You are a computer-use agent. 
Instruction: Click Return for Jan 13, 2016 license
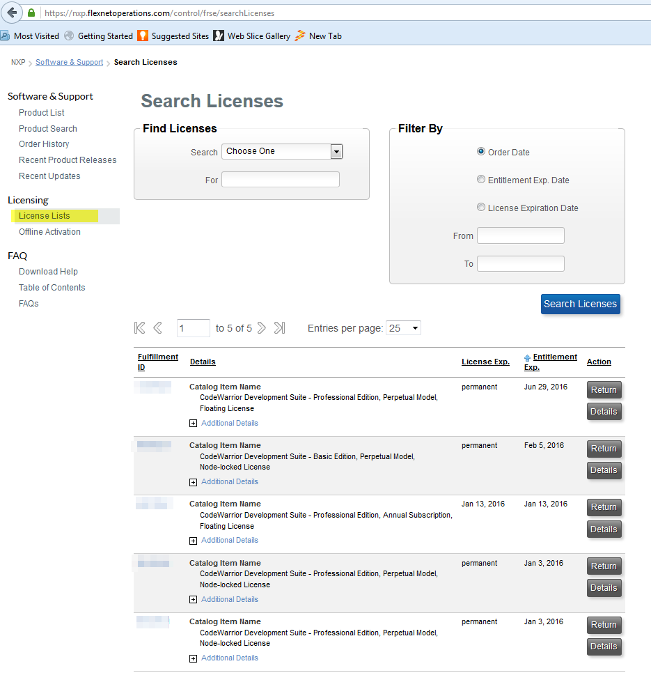tap(604, 507)
